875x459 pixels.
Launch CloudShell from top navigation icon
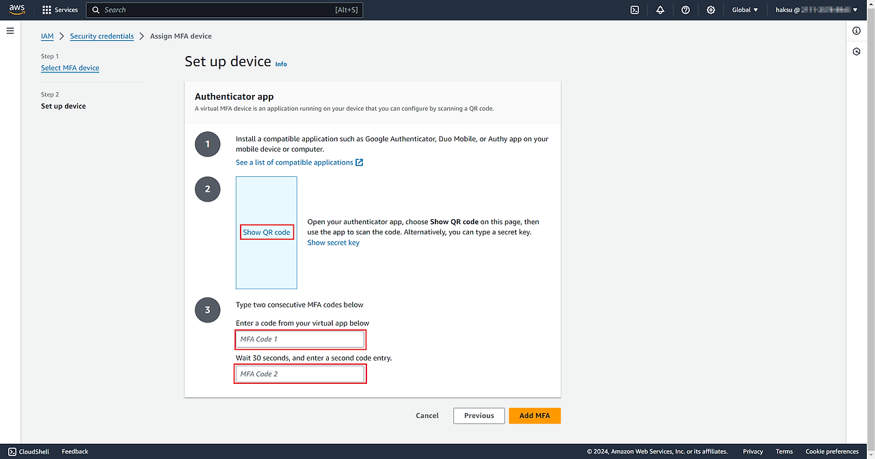pyautogui.click(x=634, y=10)
